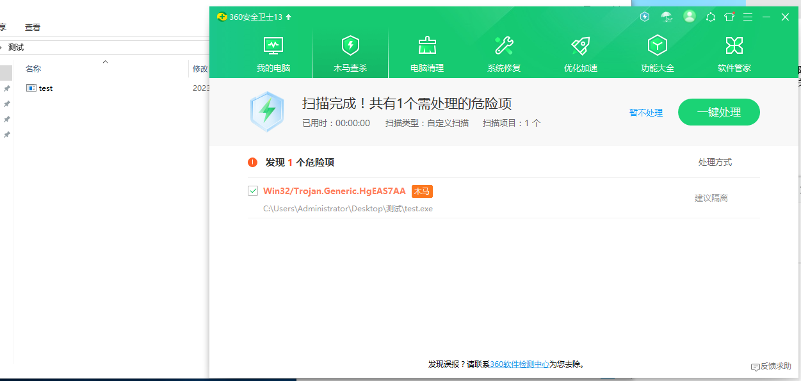Click the shield security icon in title bar
Image resolution: width=801 pixels, height=381 pixels.
(644, 17)
